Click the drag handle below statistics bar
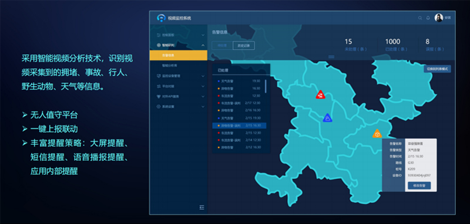Screen dimensions: 470x224 coord(331,56)
